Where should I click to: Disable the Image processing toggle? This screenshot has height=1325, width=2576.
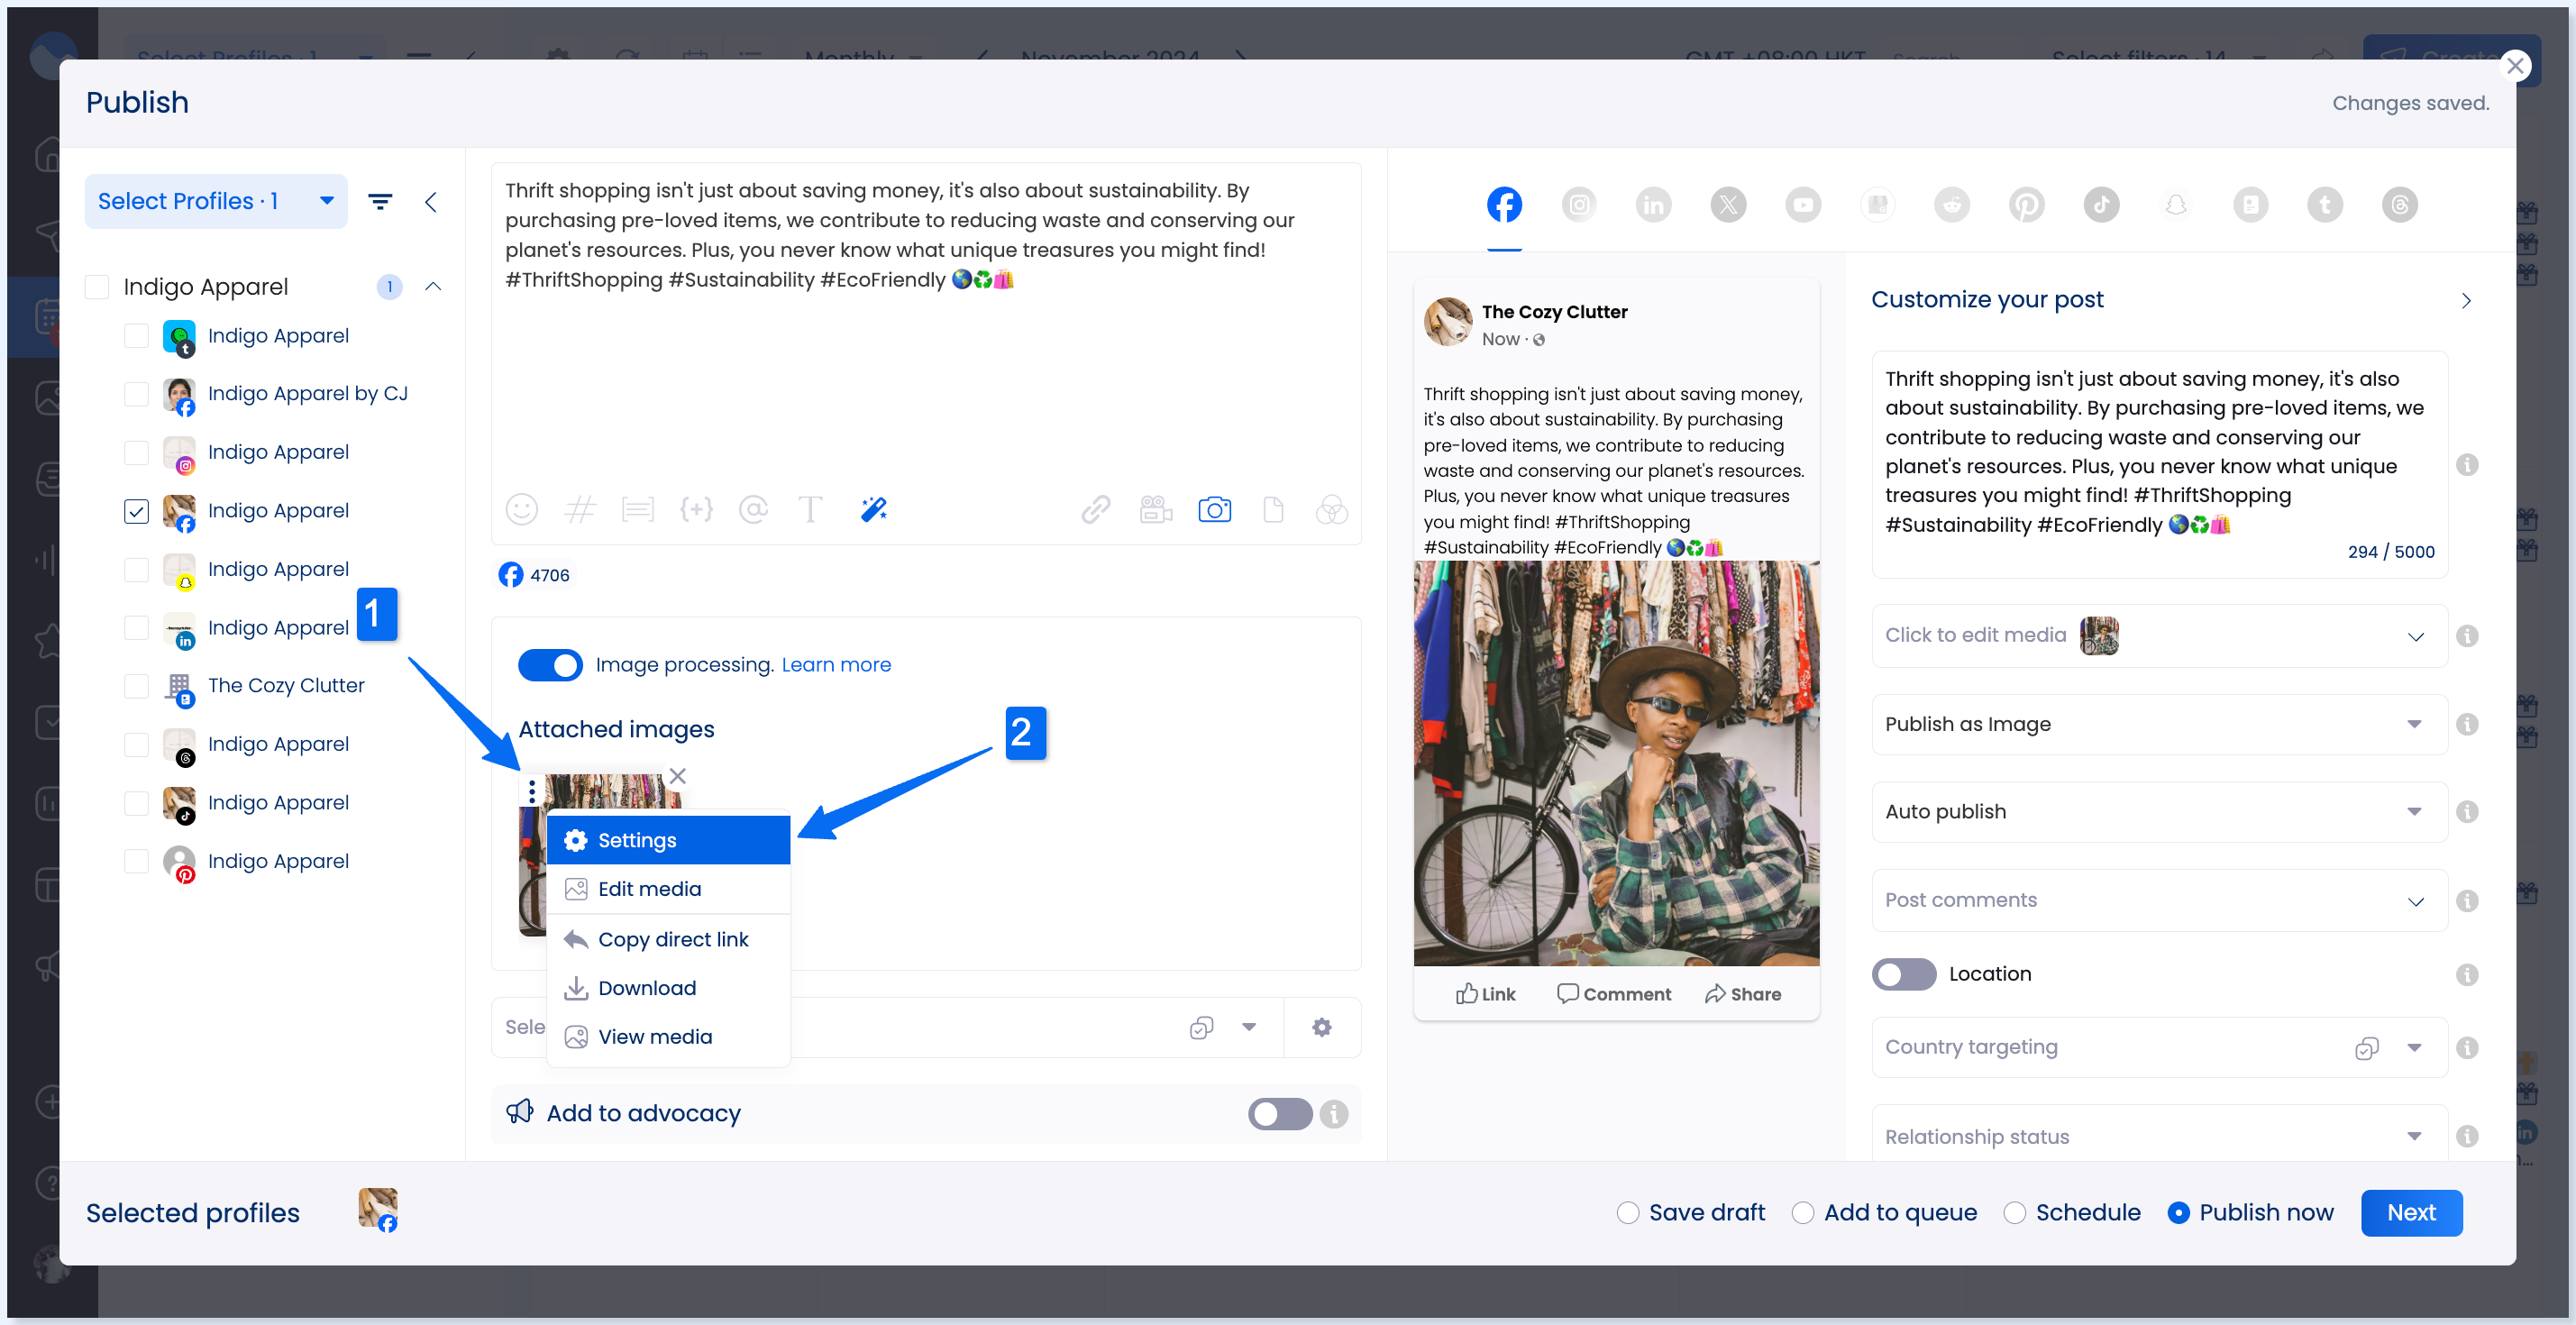[550, 665]
